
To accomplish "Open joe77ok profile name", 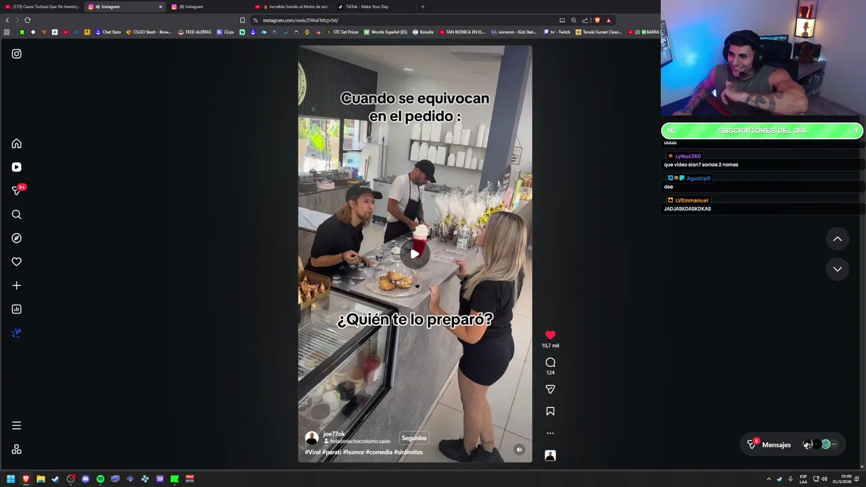I will click(x=334, y=434).
